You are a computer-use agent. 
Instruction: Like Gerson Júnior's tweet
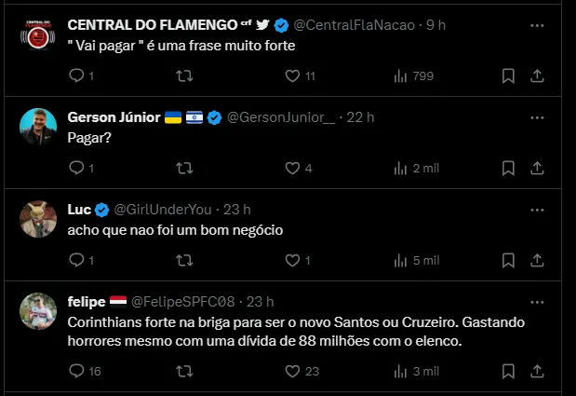point(292,169)
